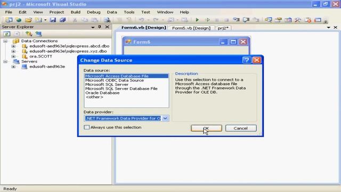341x192 pixels.
Task: Switch to the prj2* tab
Action: tap(223, 28)
